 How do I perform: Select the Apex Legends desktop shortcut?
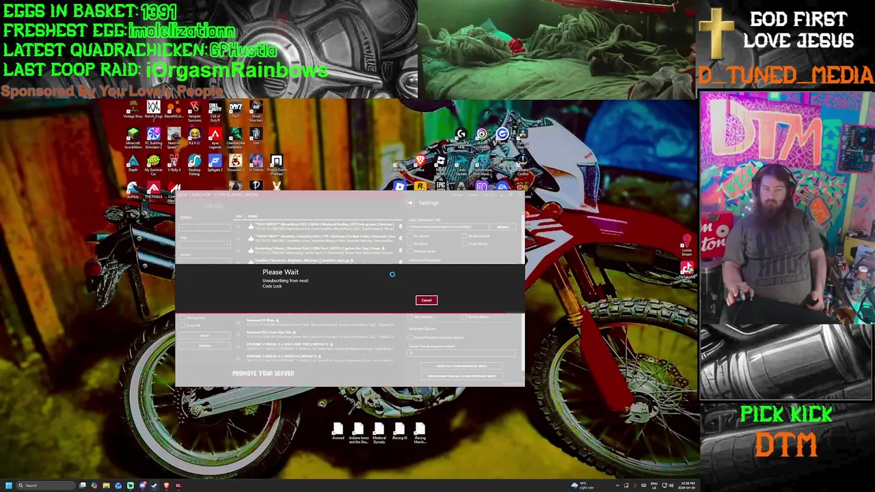click(215, 136)
